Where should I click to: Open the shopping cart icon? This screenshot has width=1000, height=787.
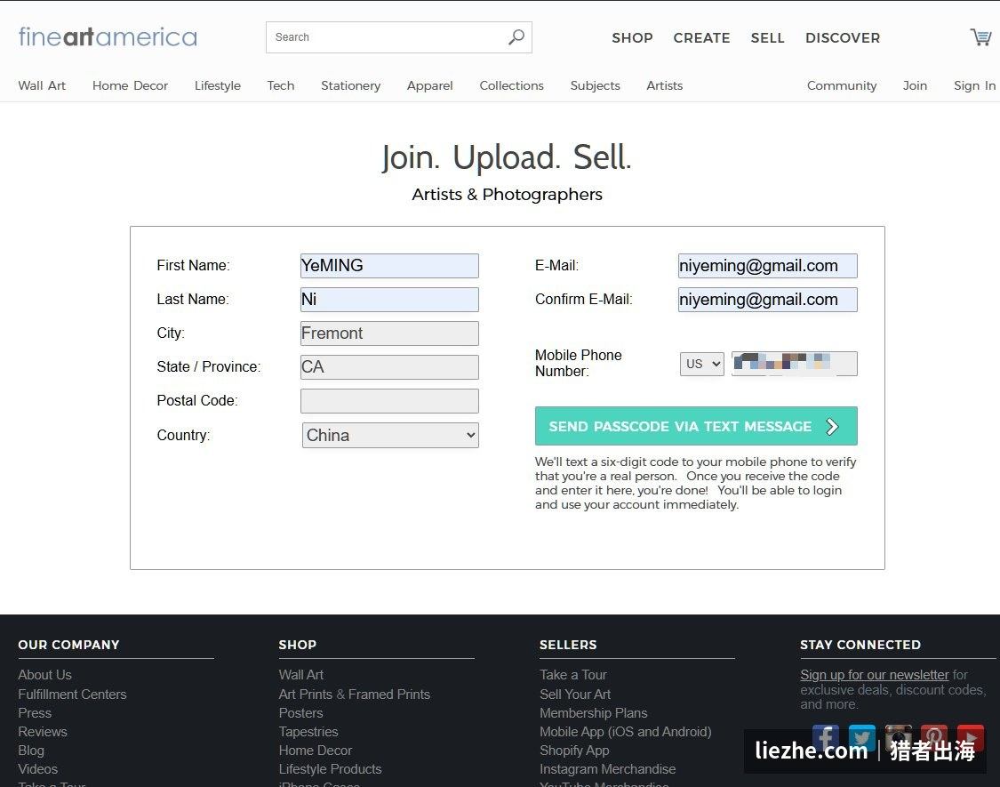coord(980,37)
